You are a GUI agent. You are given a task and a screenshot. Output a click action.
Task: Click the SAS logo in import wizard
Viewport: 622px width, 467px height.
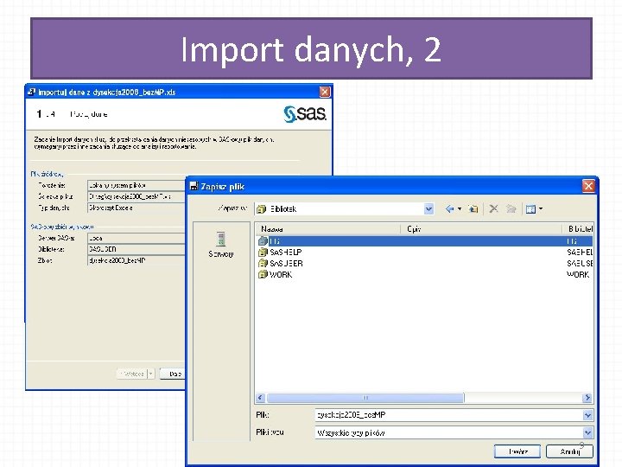[x=305, y=114]
